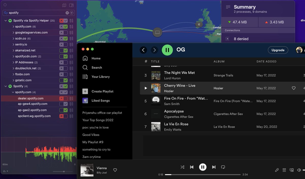
Task: Open search scope dropdown magnifier
Action: click(6, 13)
